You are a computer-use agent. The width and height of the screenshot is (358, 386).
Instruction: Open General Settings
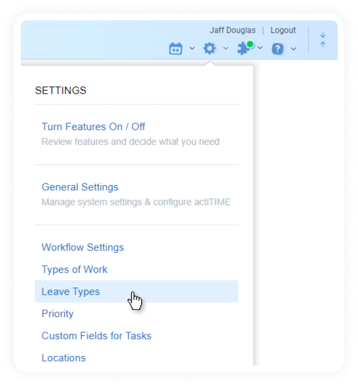point(80,187)
